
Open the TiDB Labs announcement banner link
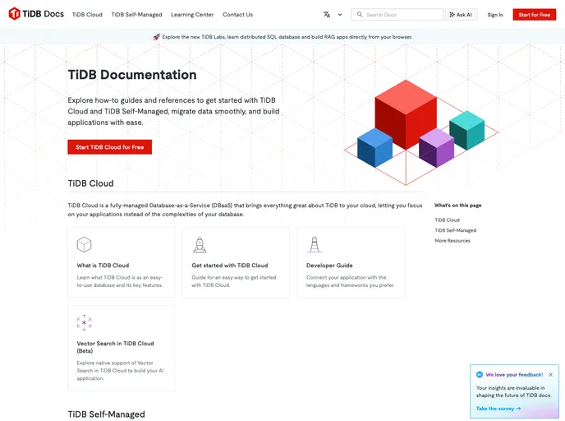pos(287,37)
